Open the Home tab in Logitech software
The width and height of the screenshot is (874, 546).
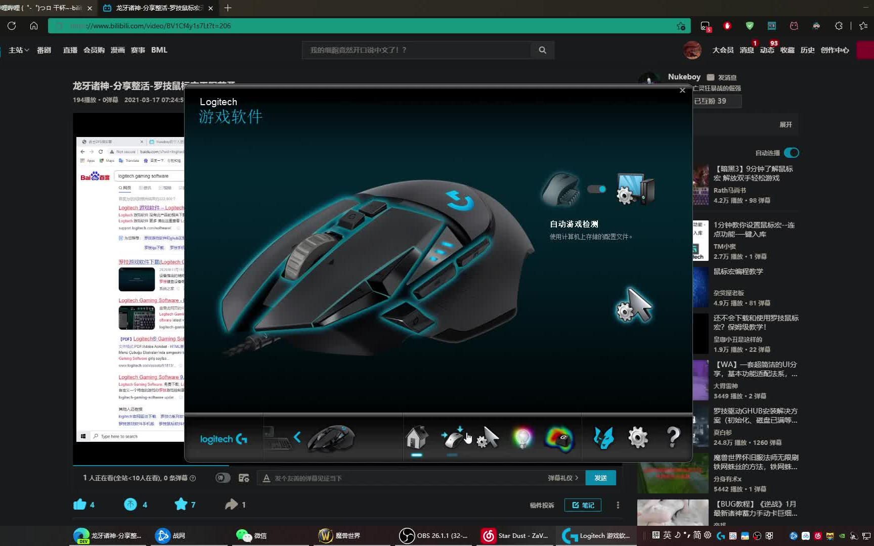[417, 437]
